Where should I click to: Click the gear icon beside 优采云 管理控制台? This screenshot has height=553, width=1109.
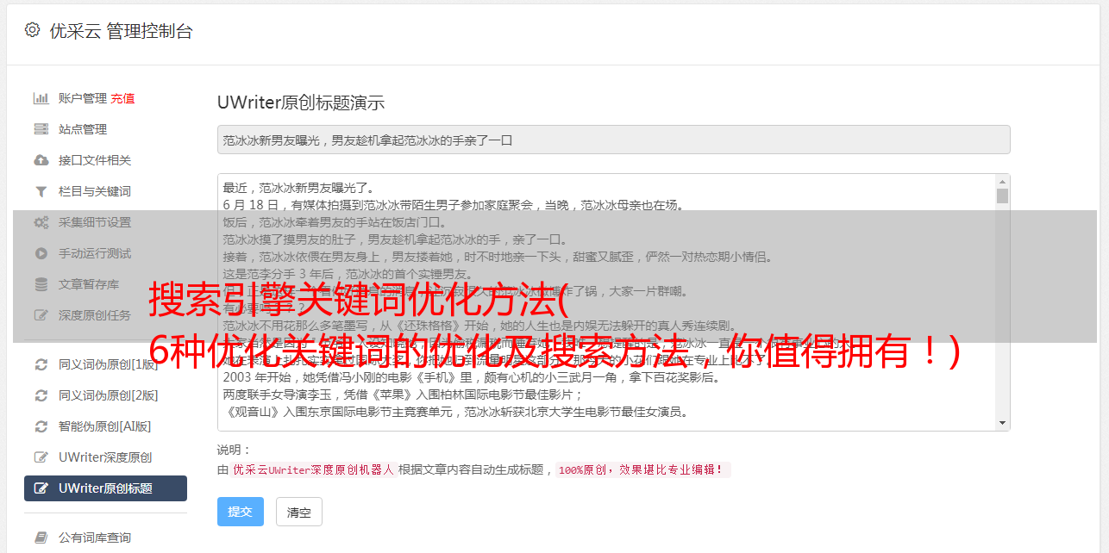pos(32,30)
